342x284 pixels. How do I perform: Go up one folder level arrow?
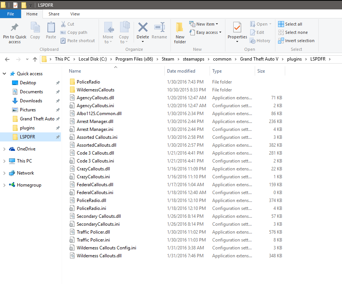pyautogui.click(x=35, y=59)
